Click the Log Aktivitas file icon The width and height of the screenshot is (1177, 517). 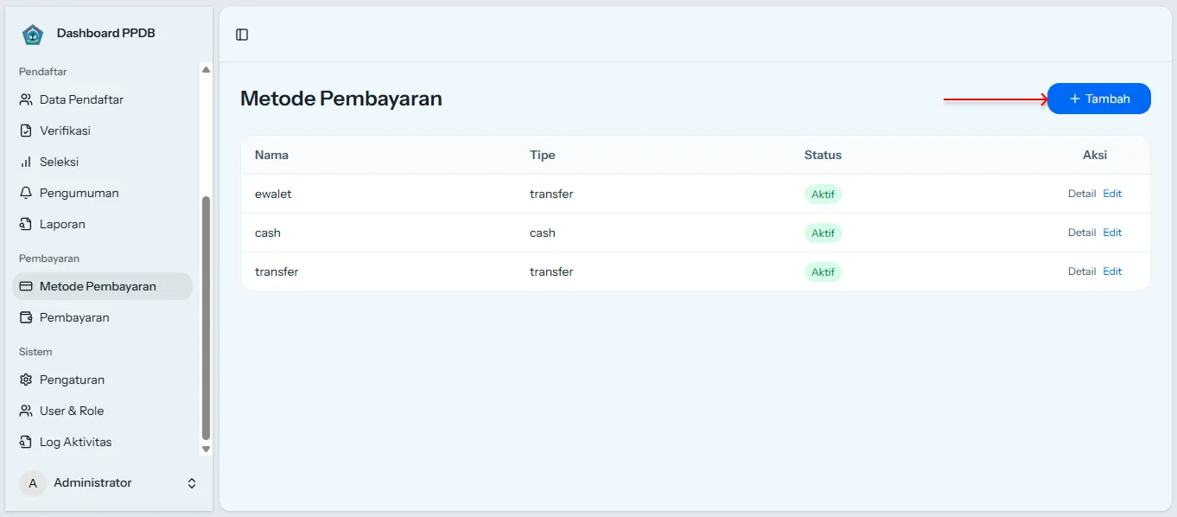click(x=26, y=442)
